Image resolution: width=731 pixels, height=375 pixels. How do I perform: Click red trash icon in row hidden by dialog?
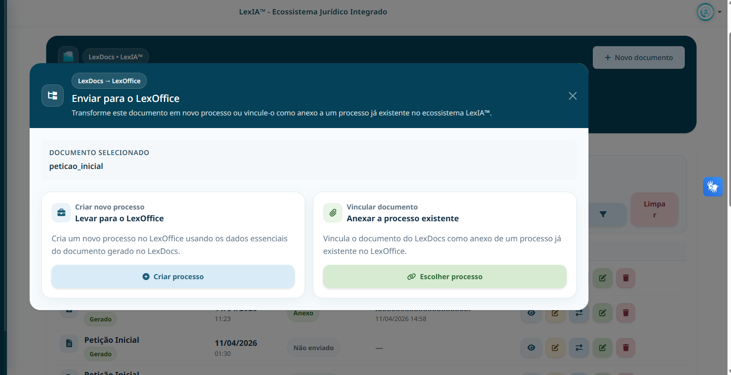pyautogui.click(x=626, y=278)
